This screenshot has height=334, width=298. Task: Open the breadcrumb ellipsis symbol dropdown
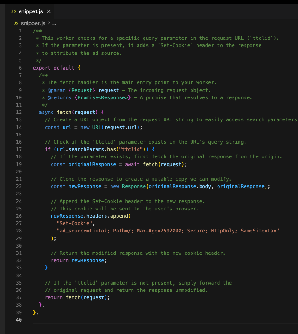(x=54, y=23)
